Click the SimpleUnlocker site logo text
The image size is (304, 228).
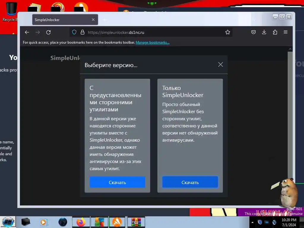click(65, 58)
